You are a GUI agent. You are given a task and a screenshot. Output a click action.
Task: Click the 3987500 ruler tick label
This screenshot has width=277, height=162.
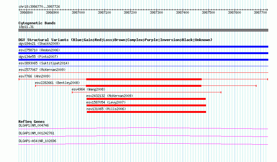pyautogui.click(x=208, y=12)
